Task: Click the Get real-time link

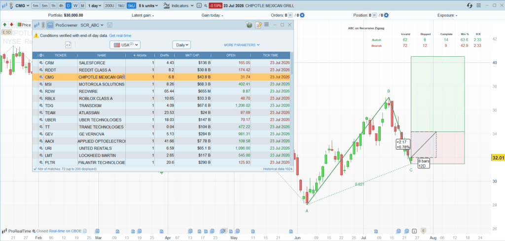Action: [120, 36]
